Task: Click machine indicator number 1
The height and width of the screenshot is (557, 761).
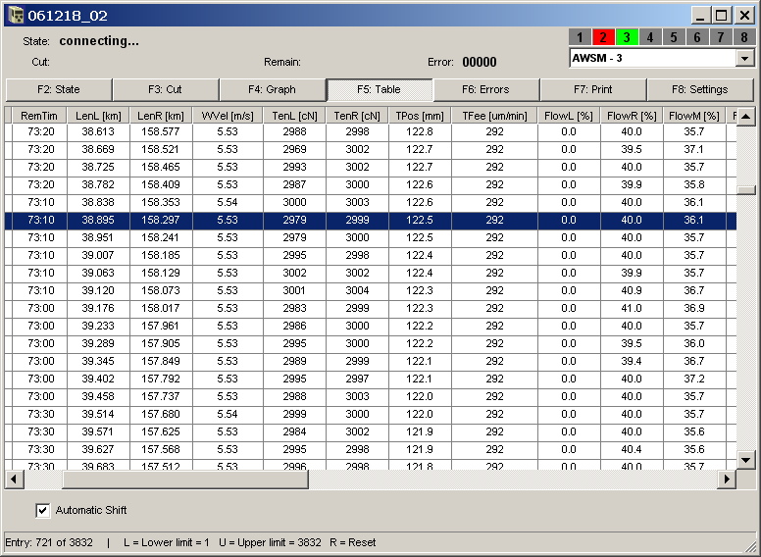Action: click(x=580, y=37)
